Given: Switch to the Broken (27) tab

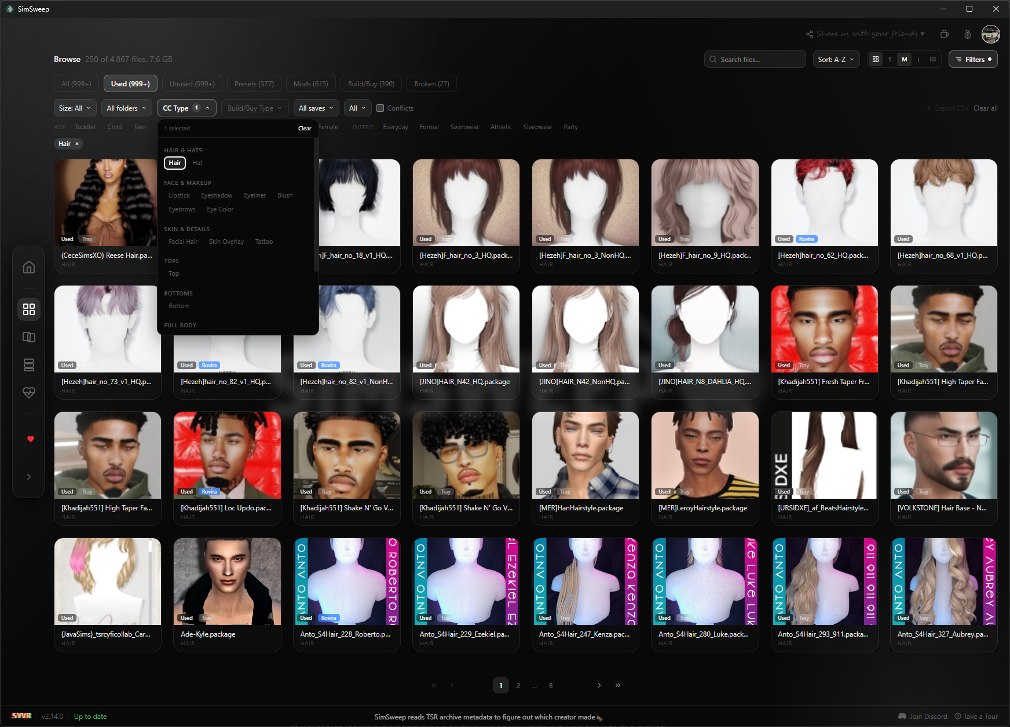Looking at the screenshot, I should [x=431, y=84].
